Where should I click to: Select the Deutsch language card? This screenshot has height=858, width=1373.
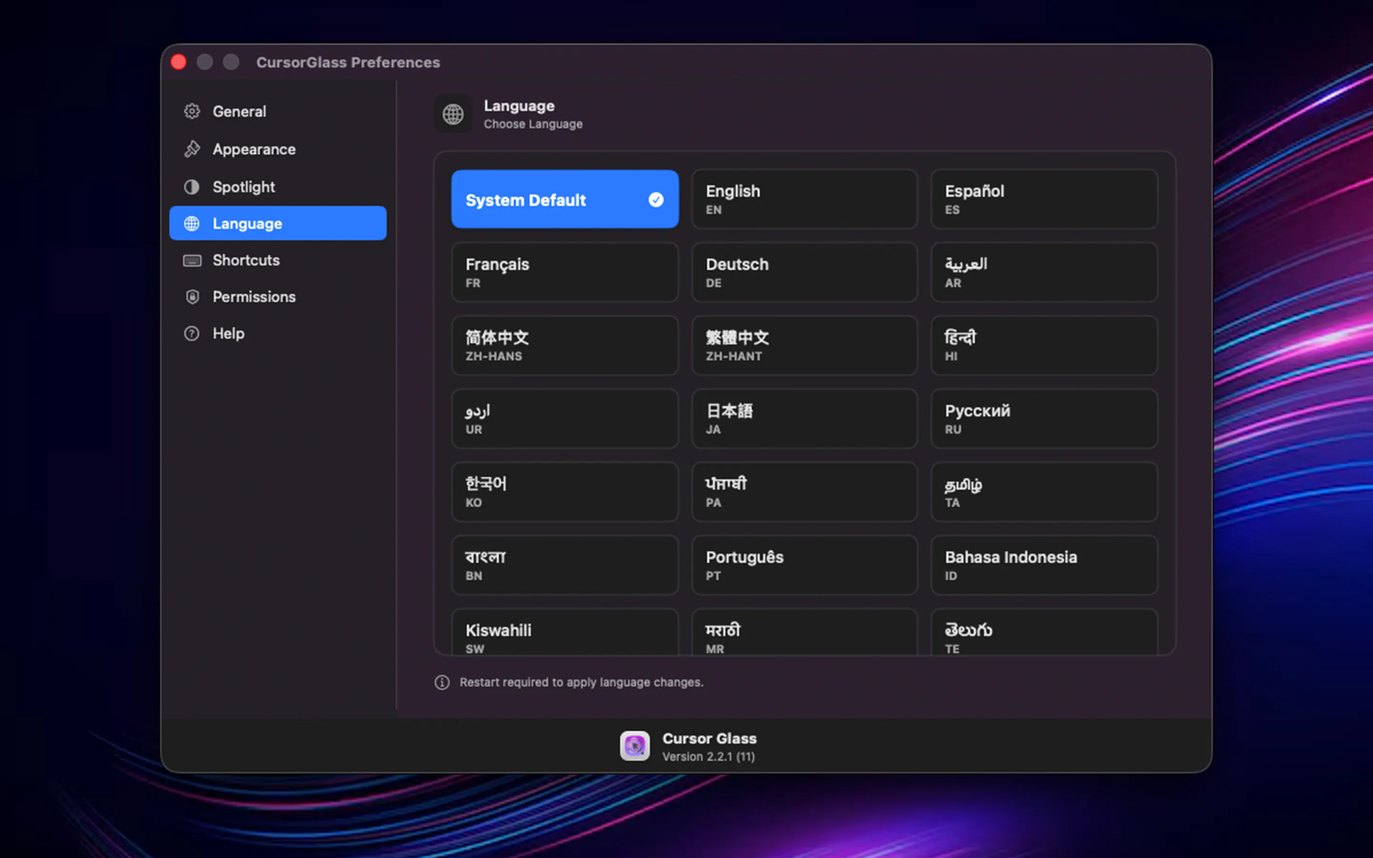[805, 272]
